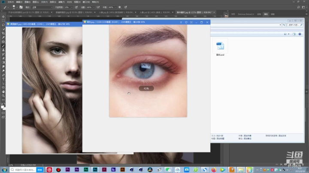Select the Hand tool
Image resolution: width=309 pixels, height=173 pixels.
coord(3,92)
